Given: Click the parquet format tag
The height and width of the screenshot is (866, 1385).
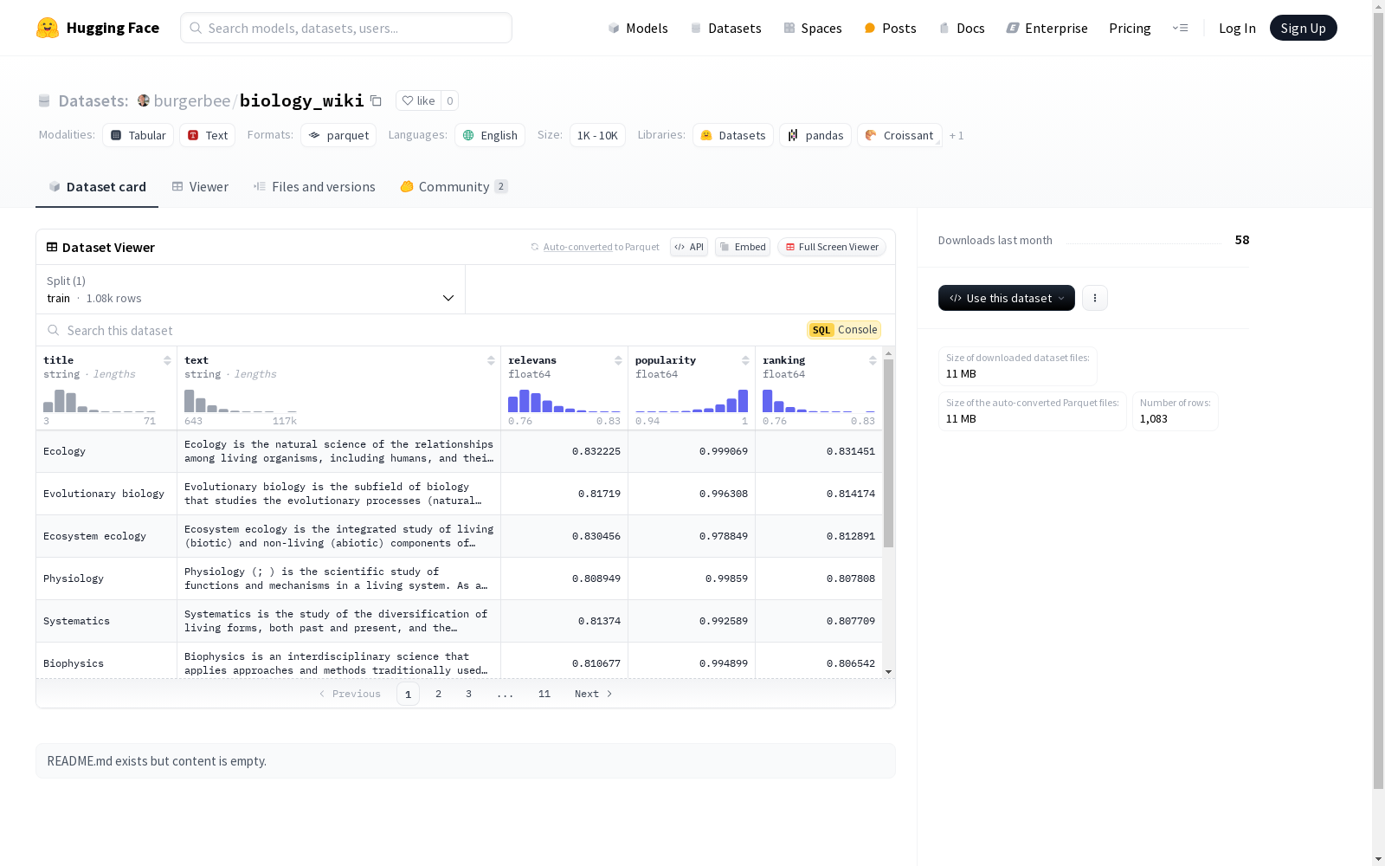Looking at the screenshot, I should [338, 135].
